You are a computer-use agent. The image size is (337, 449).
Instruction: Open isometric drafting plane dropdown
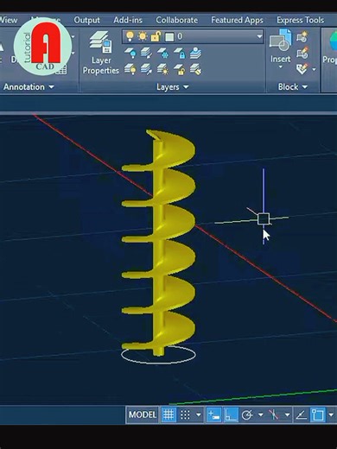(x=287, y=414)
